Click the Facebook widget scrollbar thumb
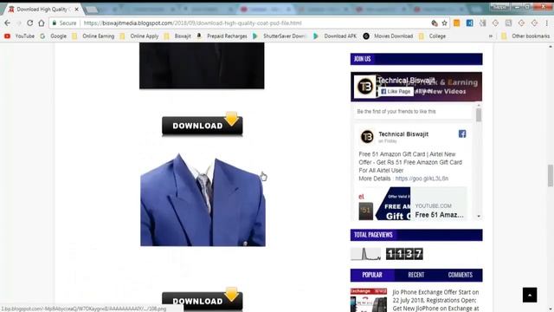Screen dimensions: 554x312 479,115
